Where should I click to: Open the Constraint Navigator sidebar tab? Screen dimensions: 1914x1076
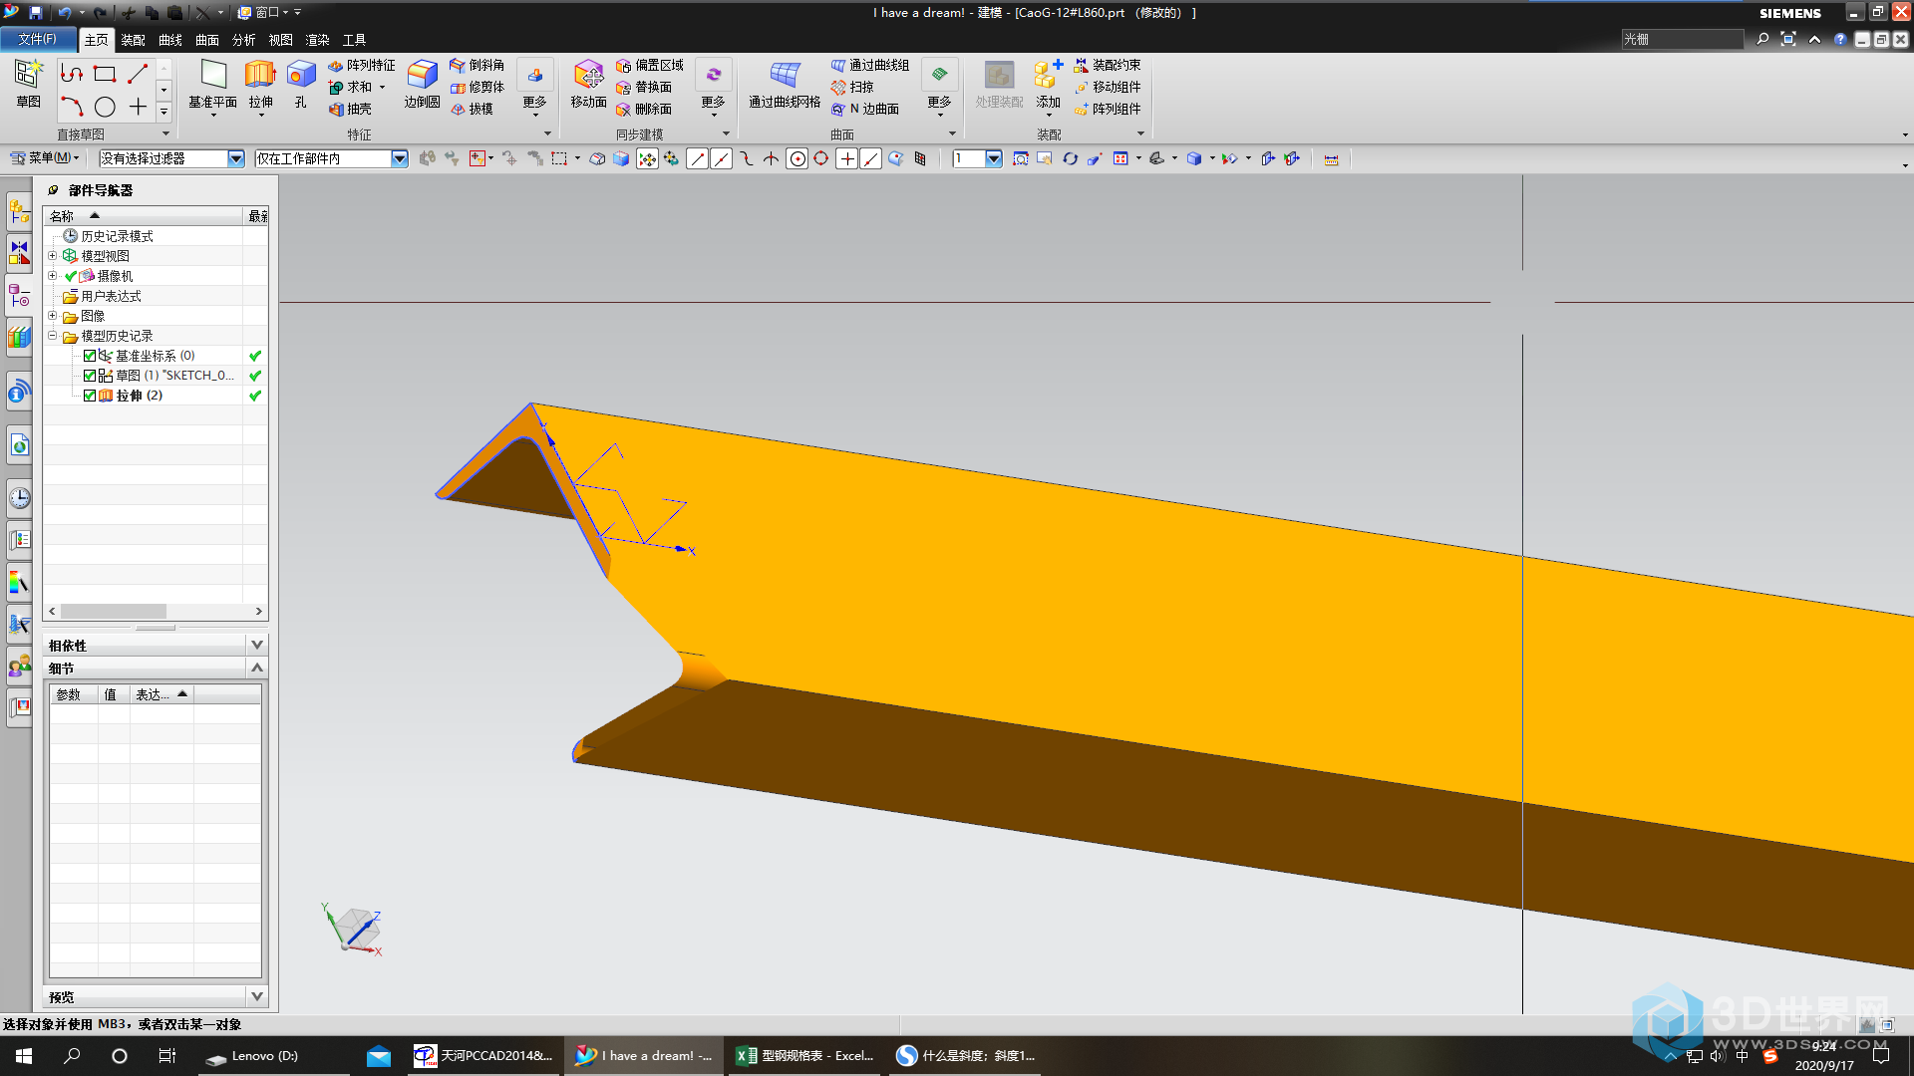[19, 253]
